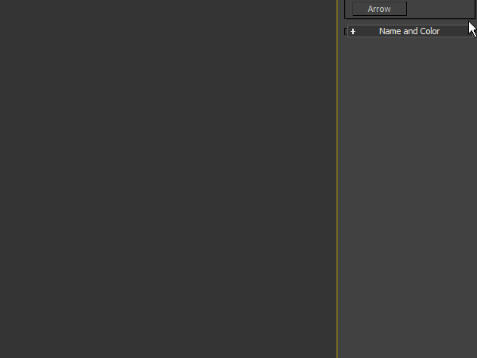Click the bottom of the command panel
Image resolution: width=477 pixels, height=358 pixels.
(407, 348)
